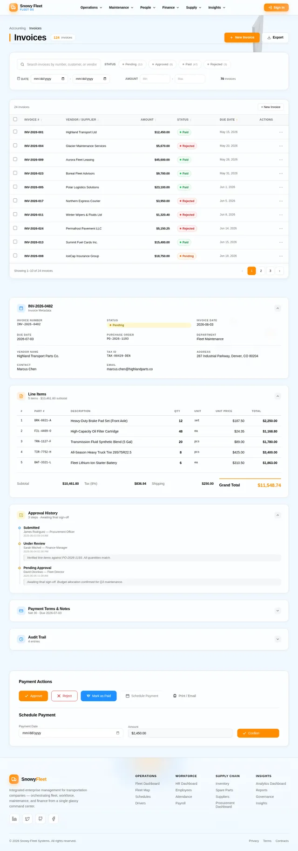
Task: Open row actions menu for INV-2026-001
Action: [x=281, y=132]
